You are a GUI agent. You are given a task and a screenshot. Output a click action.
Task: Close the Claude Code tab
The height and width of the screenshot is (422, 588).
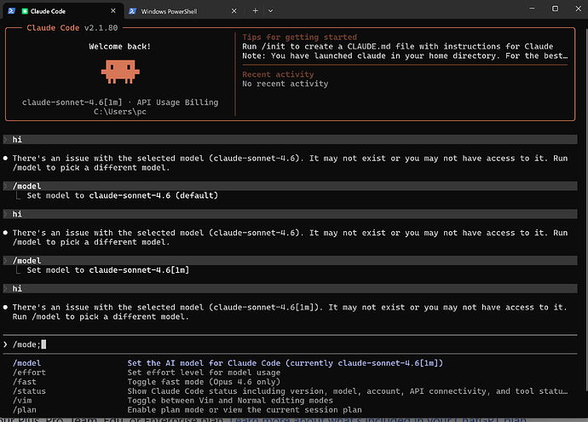(x=113, y=11)
